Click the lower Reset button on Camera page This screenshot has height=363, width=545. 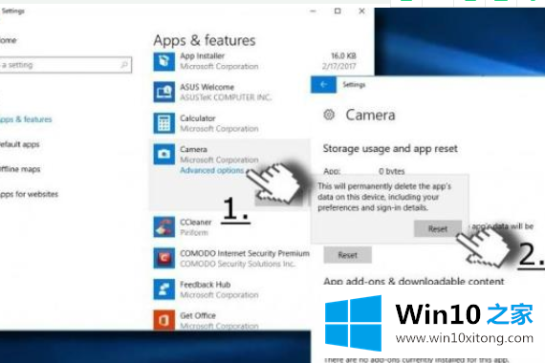(348, 255)
